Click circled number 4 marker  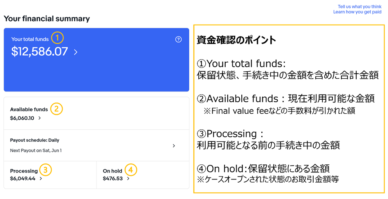[x=131, y=169]
